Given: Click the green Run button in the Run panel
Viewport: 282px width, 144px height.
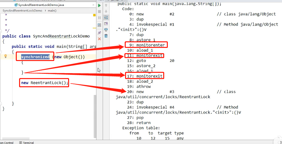Looking at the screenshot, I should point(99,6).
